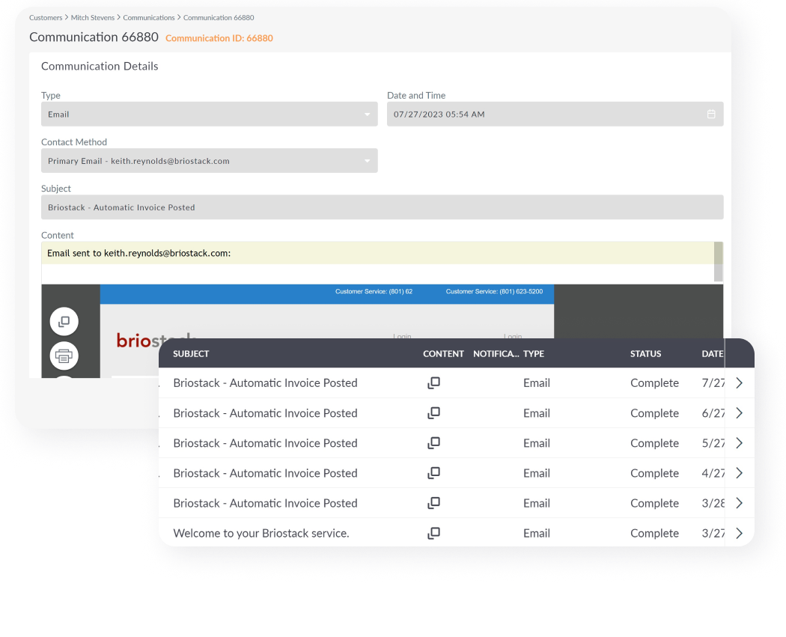Click the Communication Details heading
786x637 pixels.
click(100, 66)
